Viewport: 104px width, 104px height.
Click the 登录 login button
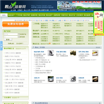pos(8,40)
